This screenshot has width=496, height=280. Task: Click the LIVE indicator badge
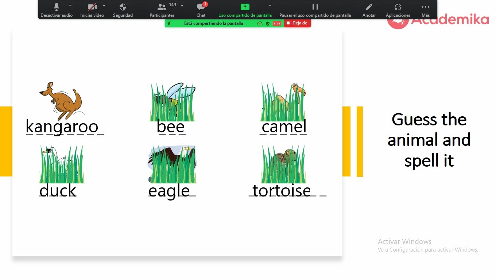[x=277, y=23]
